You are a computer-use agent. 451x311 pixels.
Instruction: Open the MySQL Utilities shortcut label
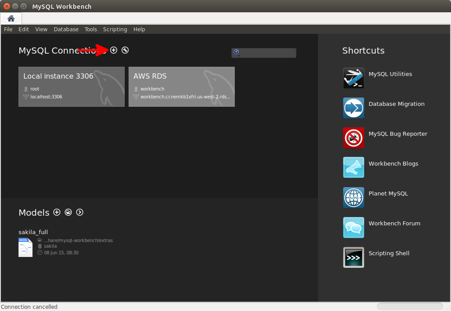[390, 74]
